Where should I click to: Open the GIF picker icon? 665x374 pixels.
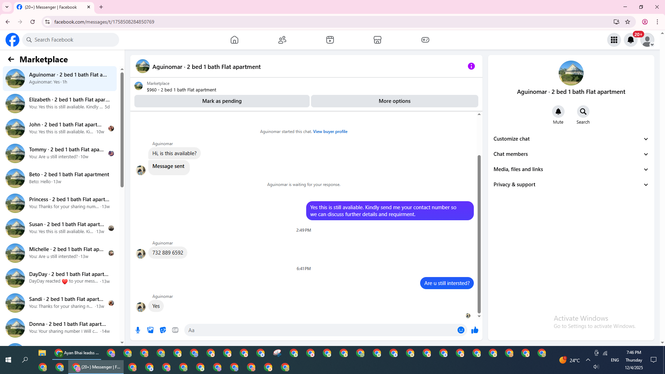click(x=175, y=330)
